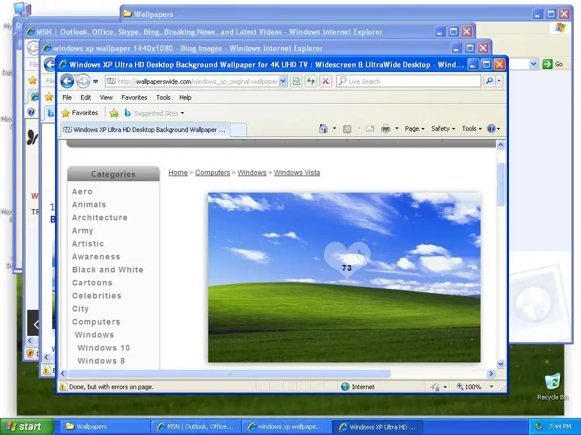Click the heart icon showing 73

point(347,259)
